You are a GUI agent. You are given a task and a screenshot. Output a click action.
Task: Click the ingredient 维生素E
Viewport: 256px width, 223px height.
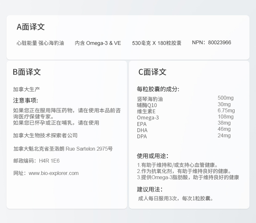point(146,112)
